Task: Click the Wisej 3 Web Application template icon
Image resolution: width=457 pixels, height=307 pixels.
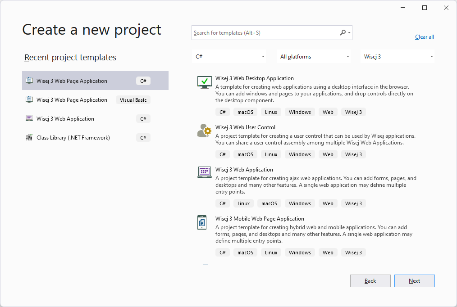Action: (204, 172)
